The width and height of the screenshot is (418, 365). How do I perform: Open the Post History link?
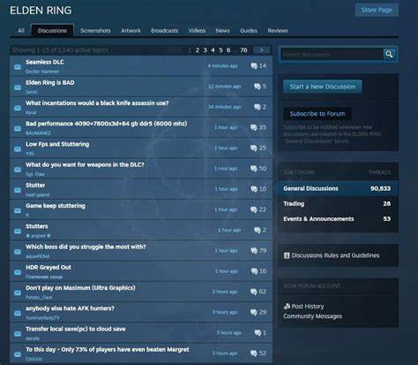308,307
